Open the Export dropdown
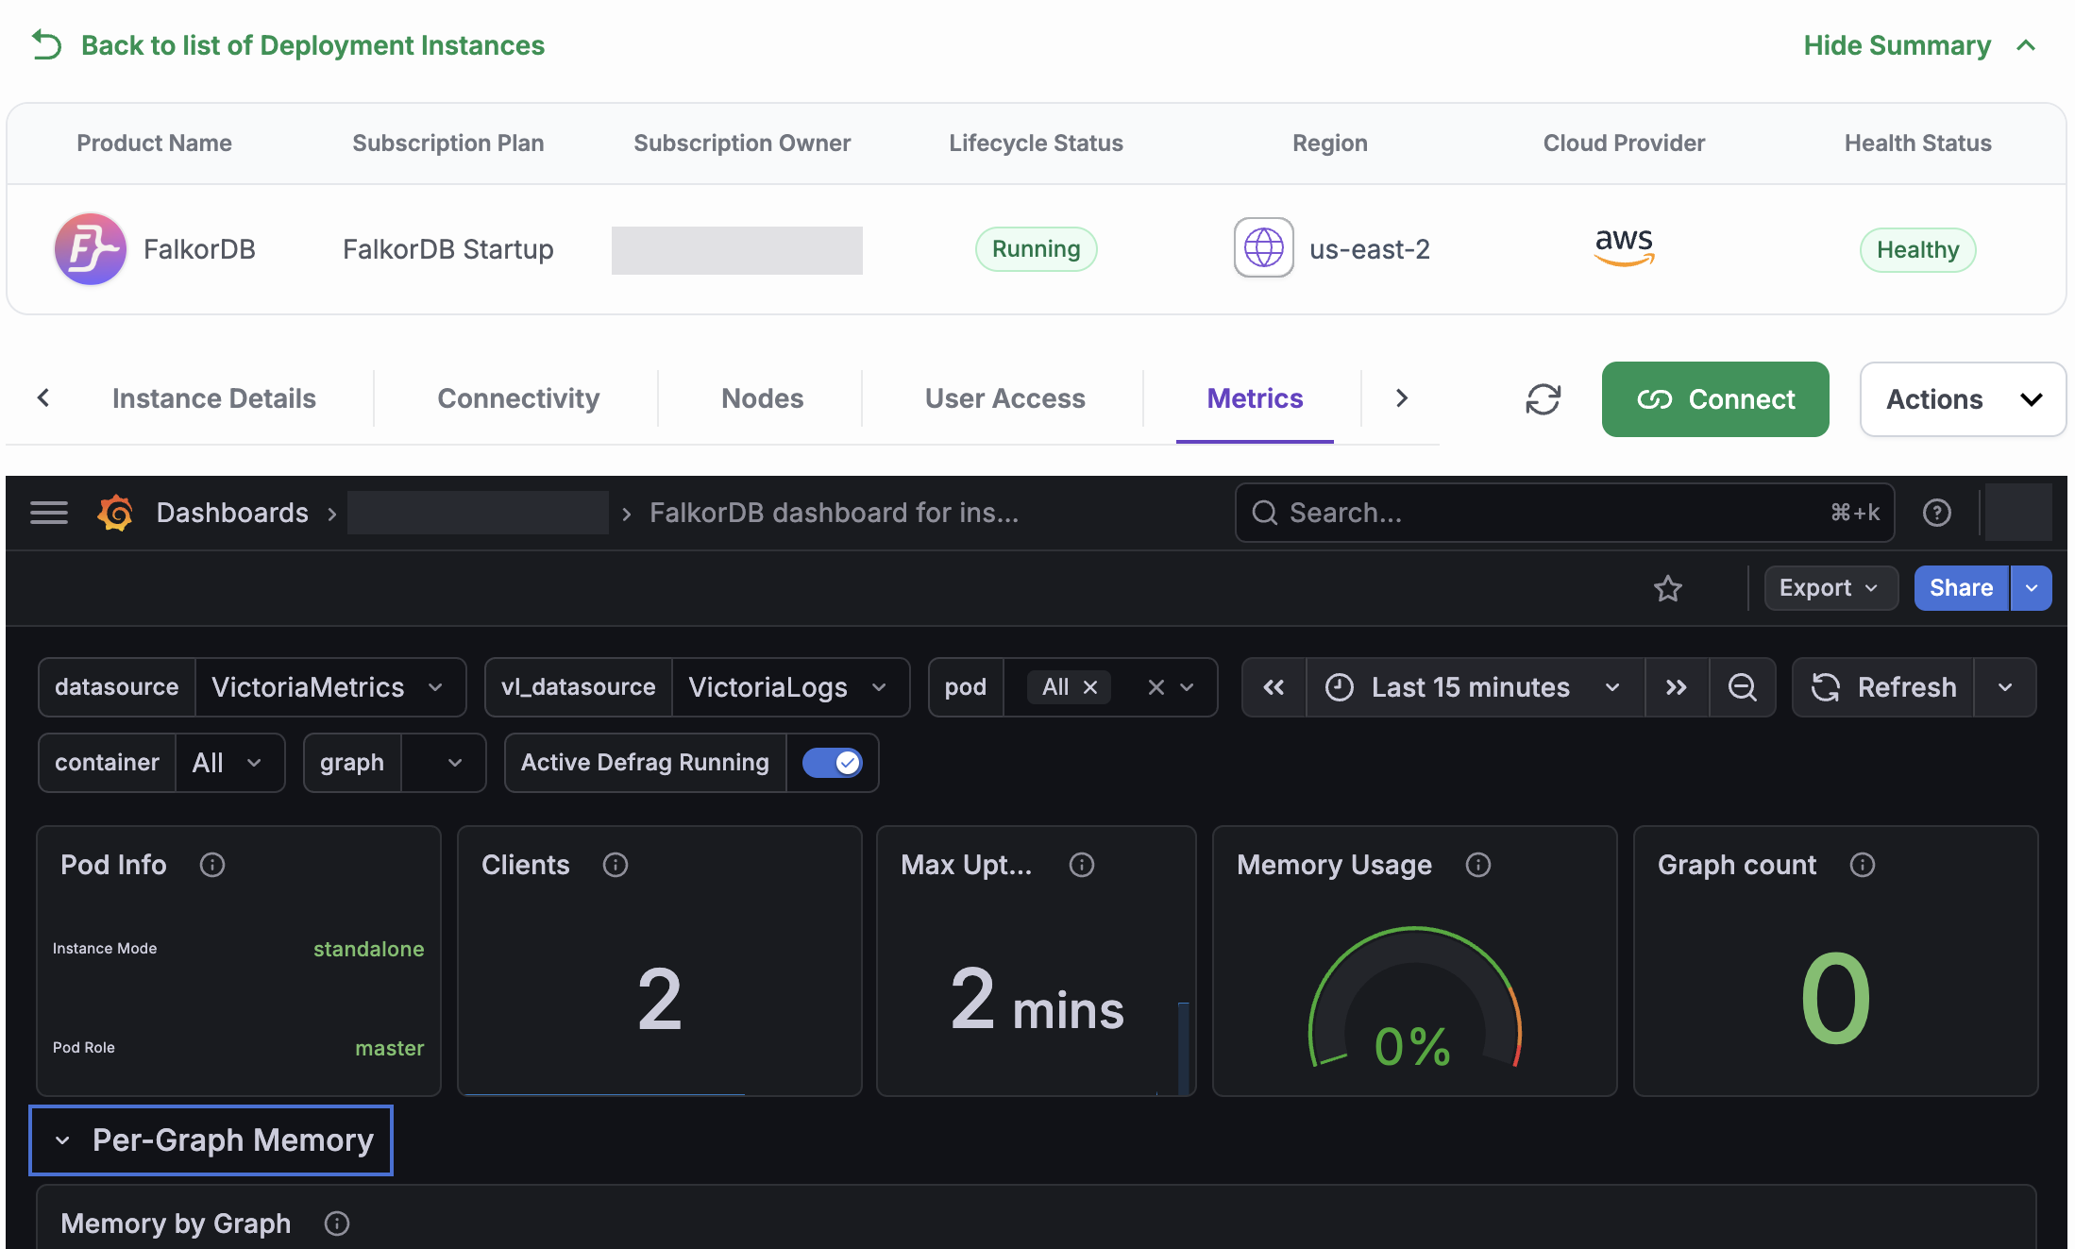 tap(1830, 588)
